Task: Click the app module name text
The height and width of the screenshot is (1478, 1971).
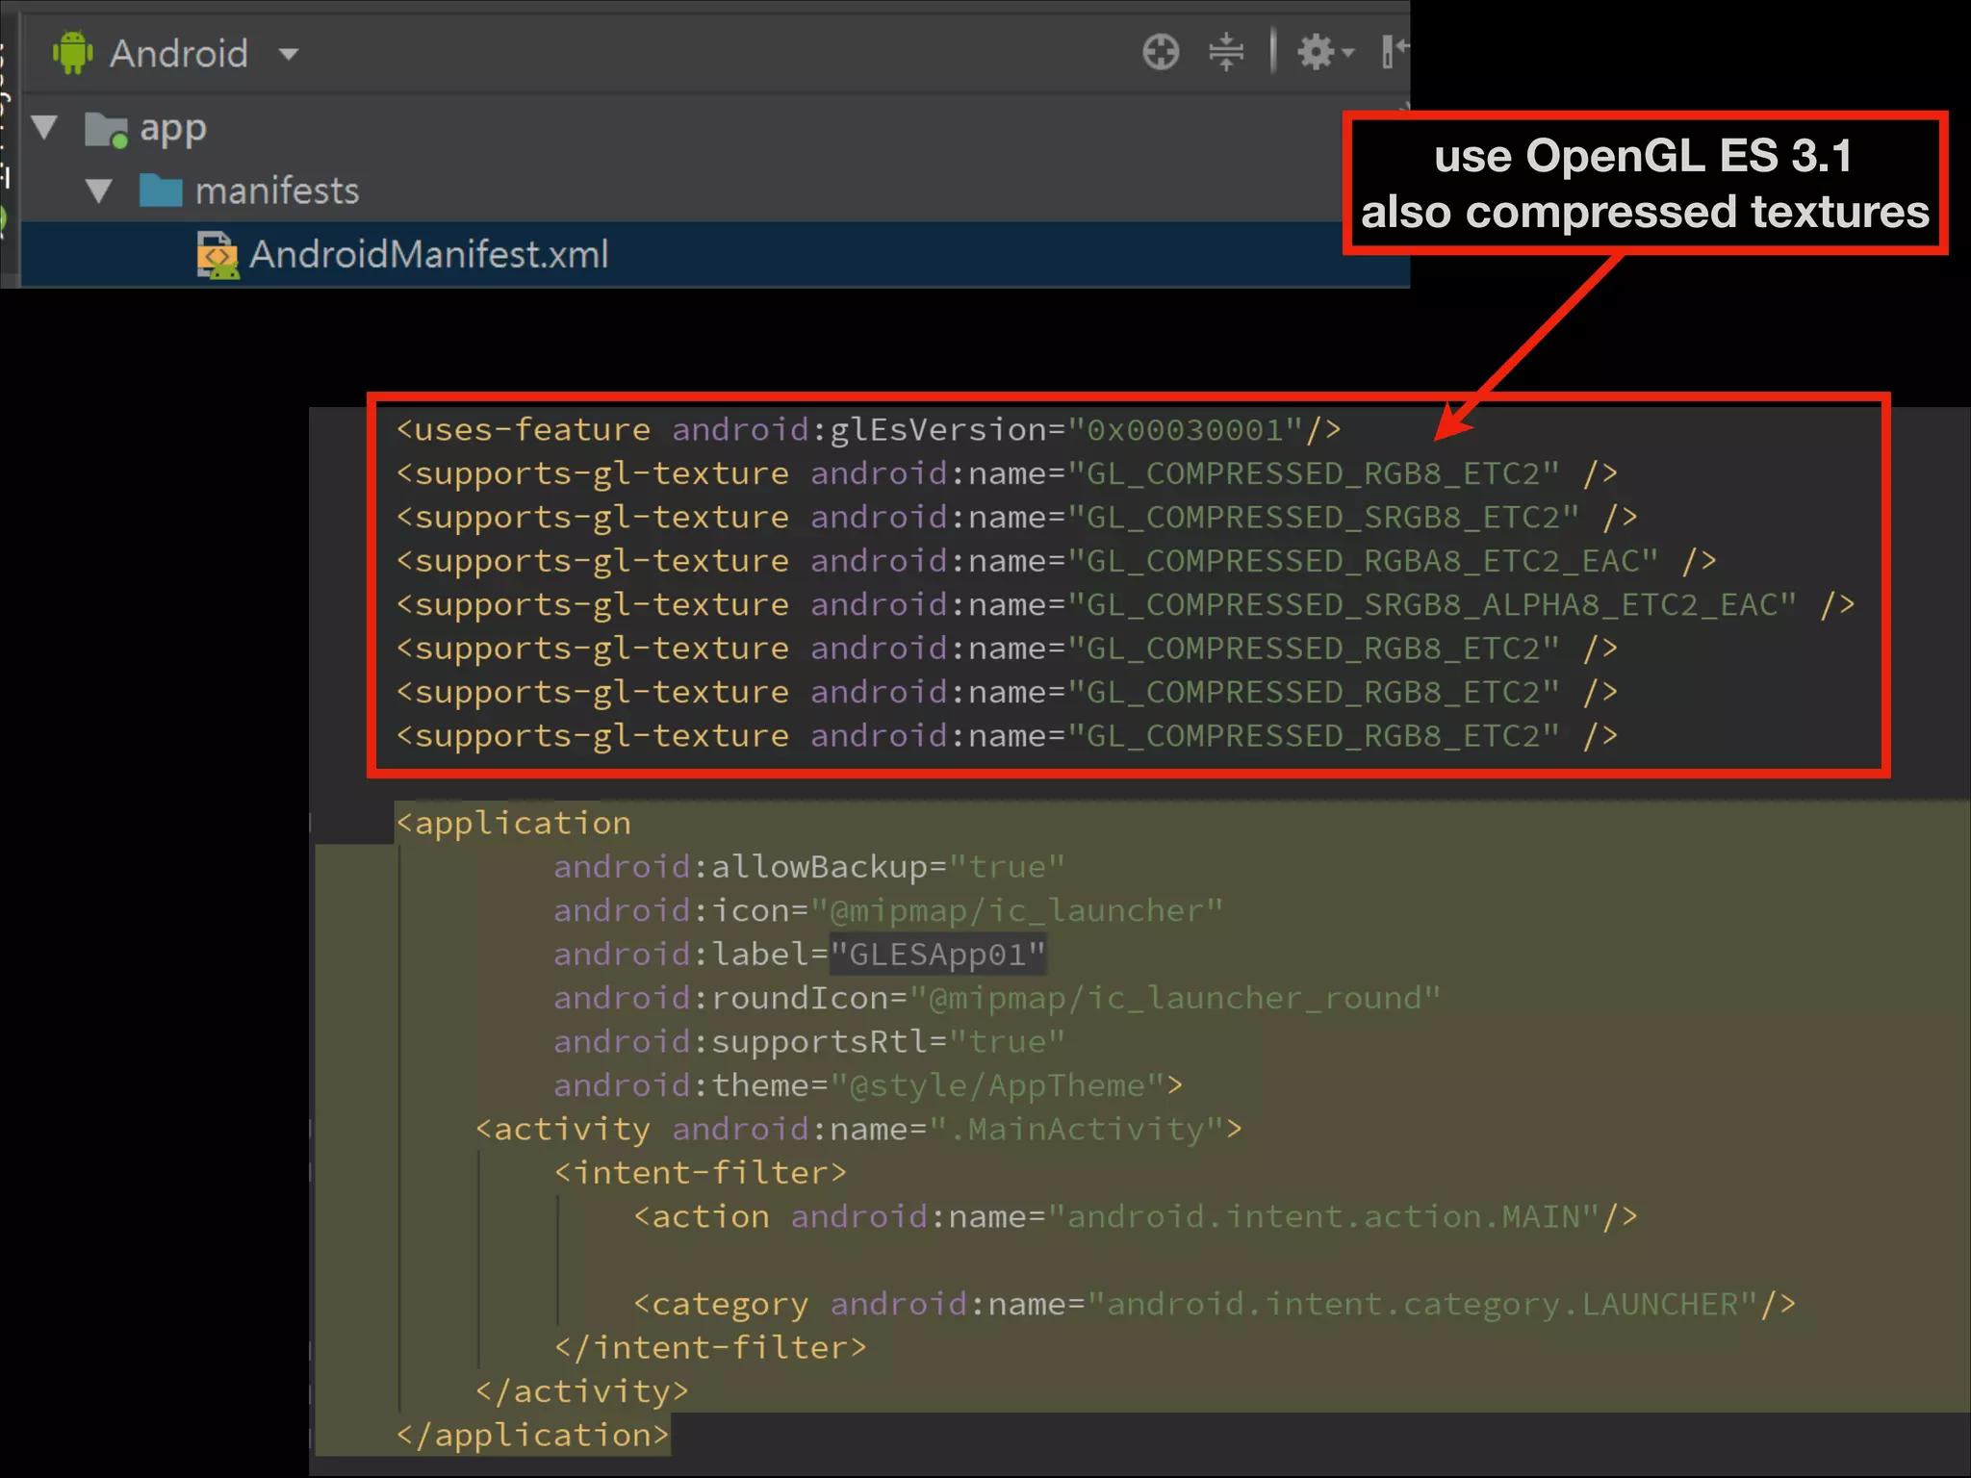Action: 173,129
